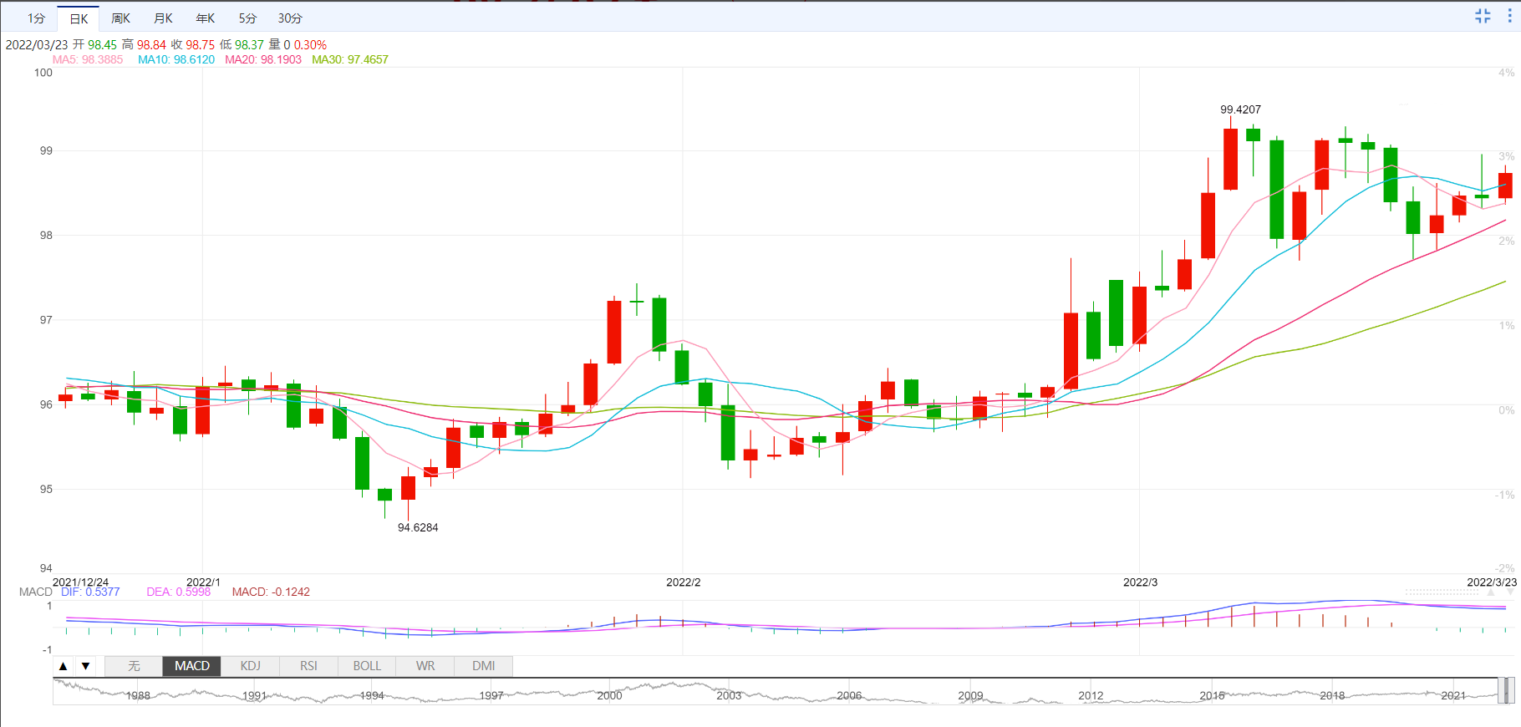This screenshot has height=727, width=1521.
Task: Show the BOLL indicator
Action: [367, 666]
